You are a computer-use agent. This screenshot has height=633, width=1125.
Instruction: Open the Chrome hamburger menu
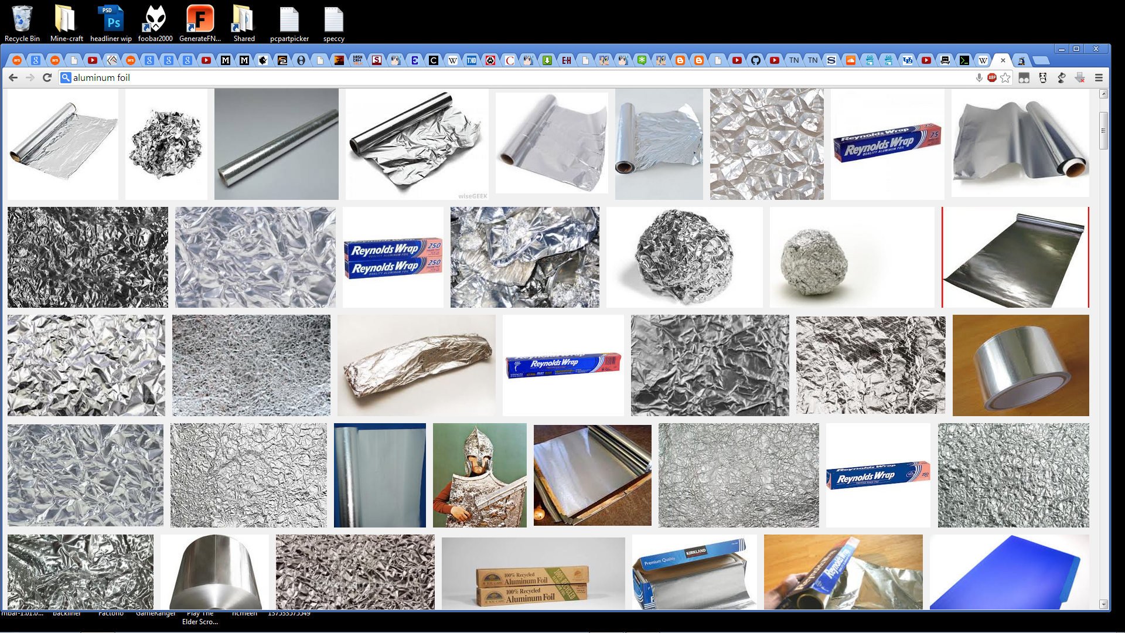click(x=1099, y=78)
